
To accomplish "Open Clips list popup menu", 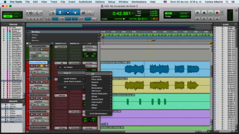I will point(236,24).
